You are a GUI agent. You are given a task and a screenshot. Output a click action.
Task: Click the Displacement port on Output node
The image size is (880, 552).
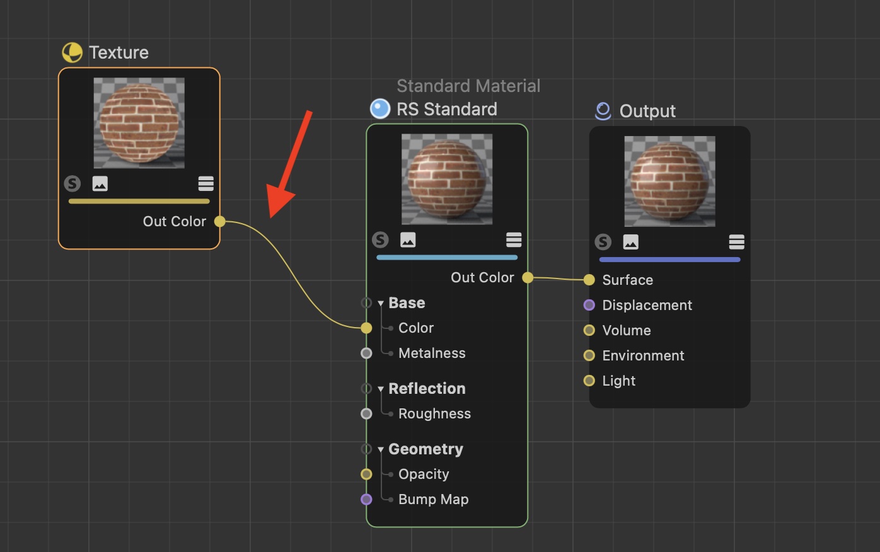[589, 305]
